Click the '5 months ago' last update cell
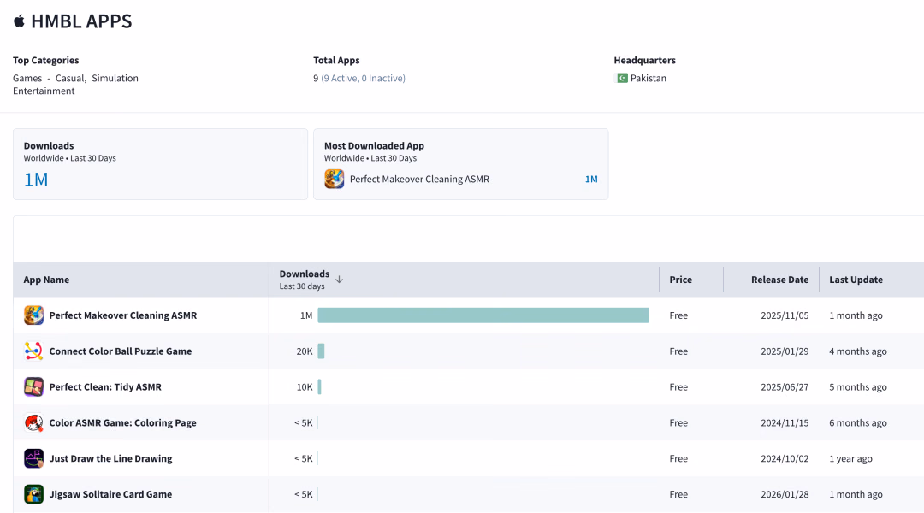924x513 pixels. 858,387
